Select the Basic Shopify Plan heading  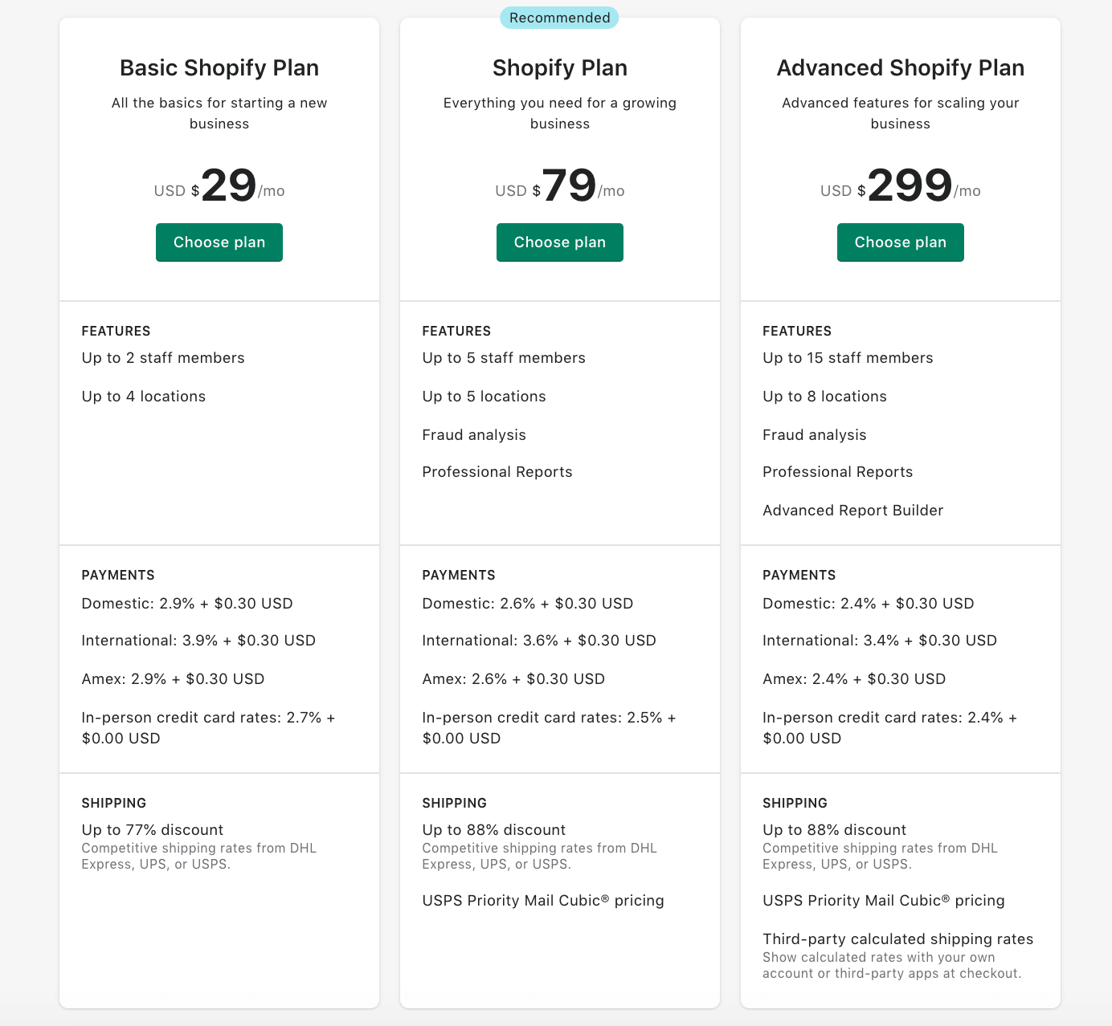[219, 67]
